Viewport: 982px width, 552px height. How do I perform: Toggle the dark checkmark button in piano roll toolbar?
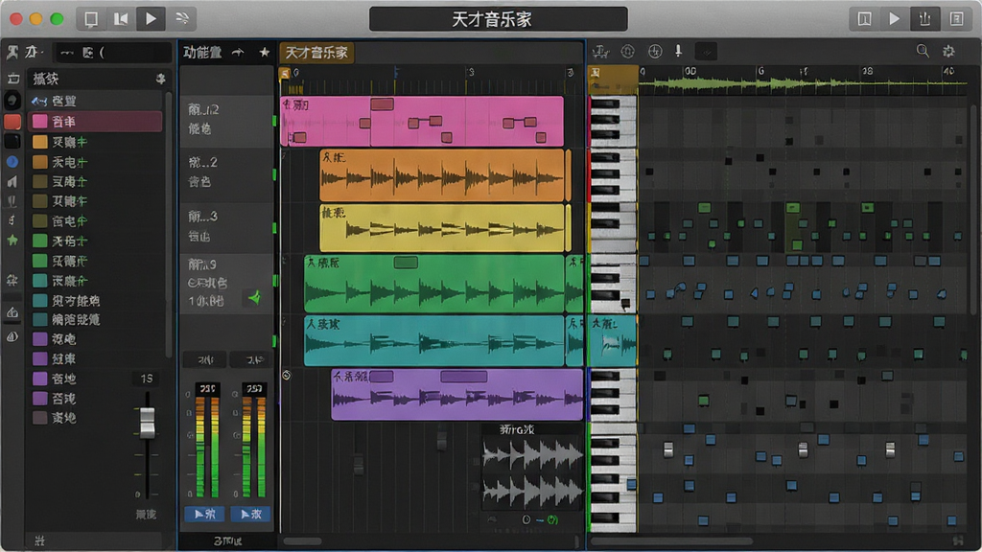[x=707, y=52]
